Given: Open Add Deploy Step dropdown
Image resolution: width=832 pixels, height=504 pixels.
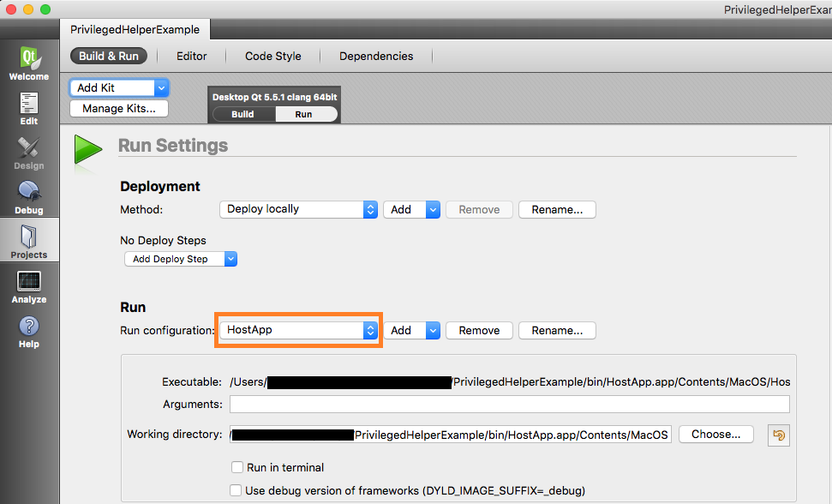Looking at the screenshot, I should (181, 259).
